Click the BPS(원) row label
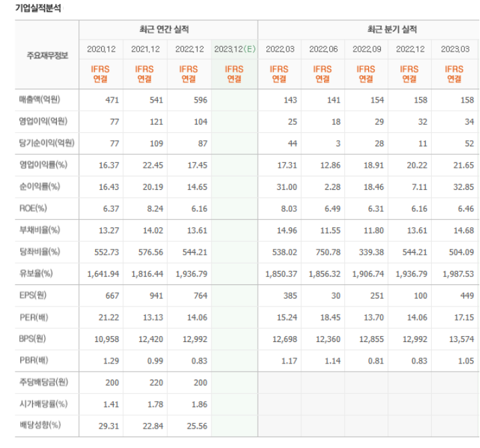This screenshot has width=480, height=448. point(32,339)
